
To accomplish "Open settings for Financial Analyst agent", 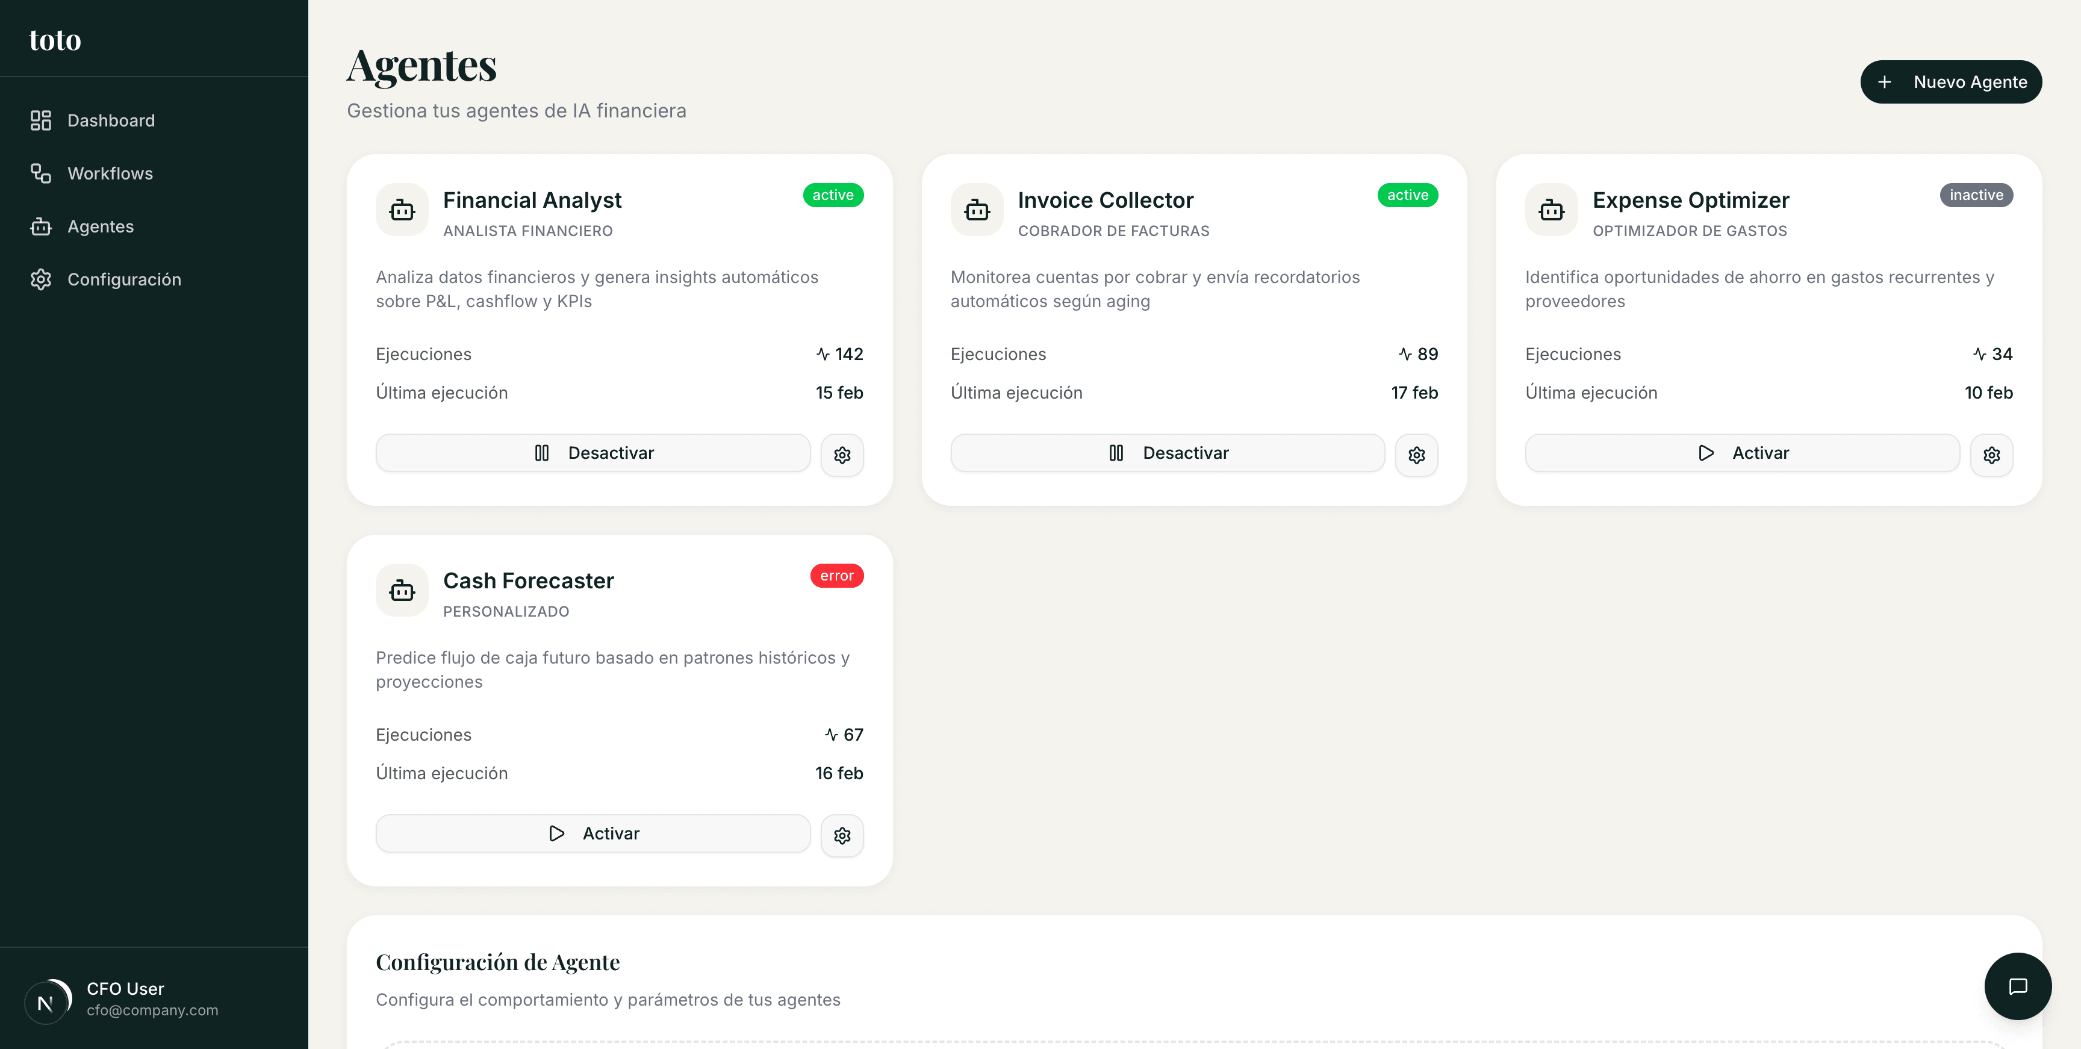I will click(842, 454).
